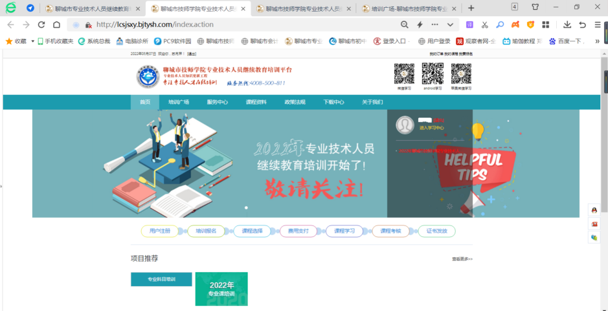Click the 查看更多>> link
The width and height of the screenshot is (608, 311).
(462, 259)
